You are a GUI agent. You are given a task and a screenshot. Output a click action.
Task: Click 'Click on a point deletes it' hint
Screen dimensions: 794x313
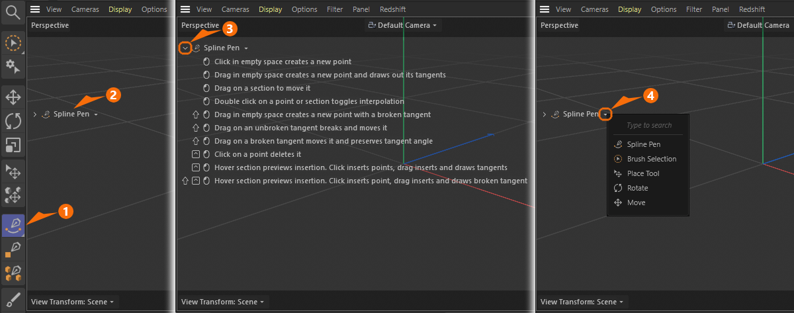[x=257, y=154]
